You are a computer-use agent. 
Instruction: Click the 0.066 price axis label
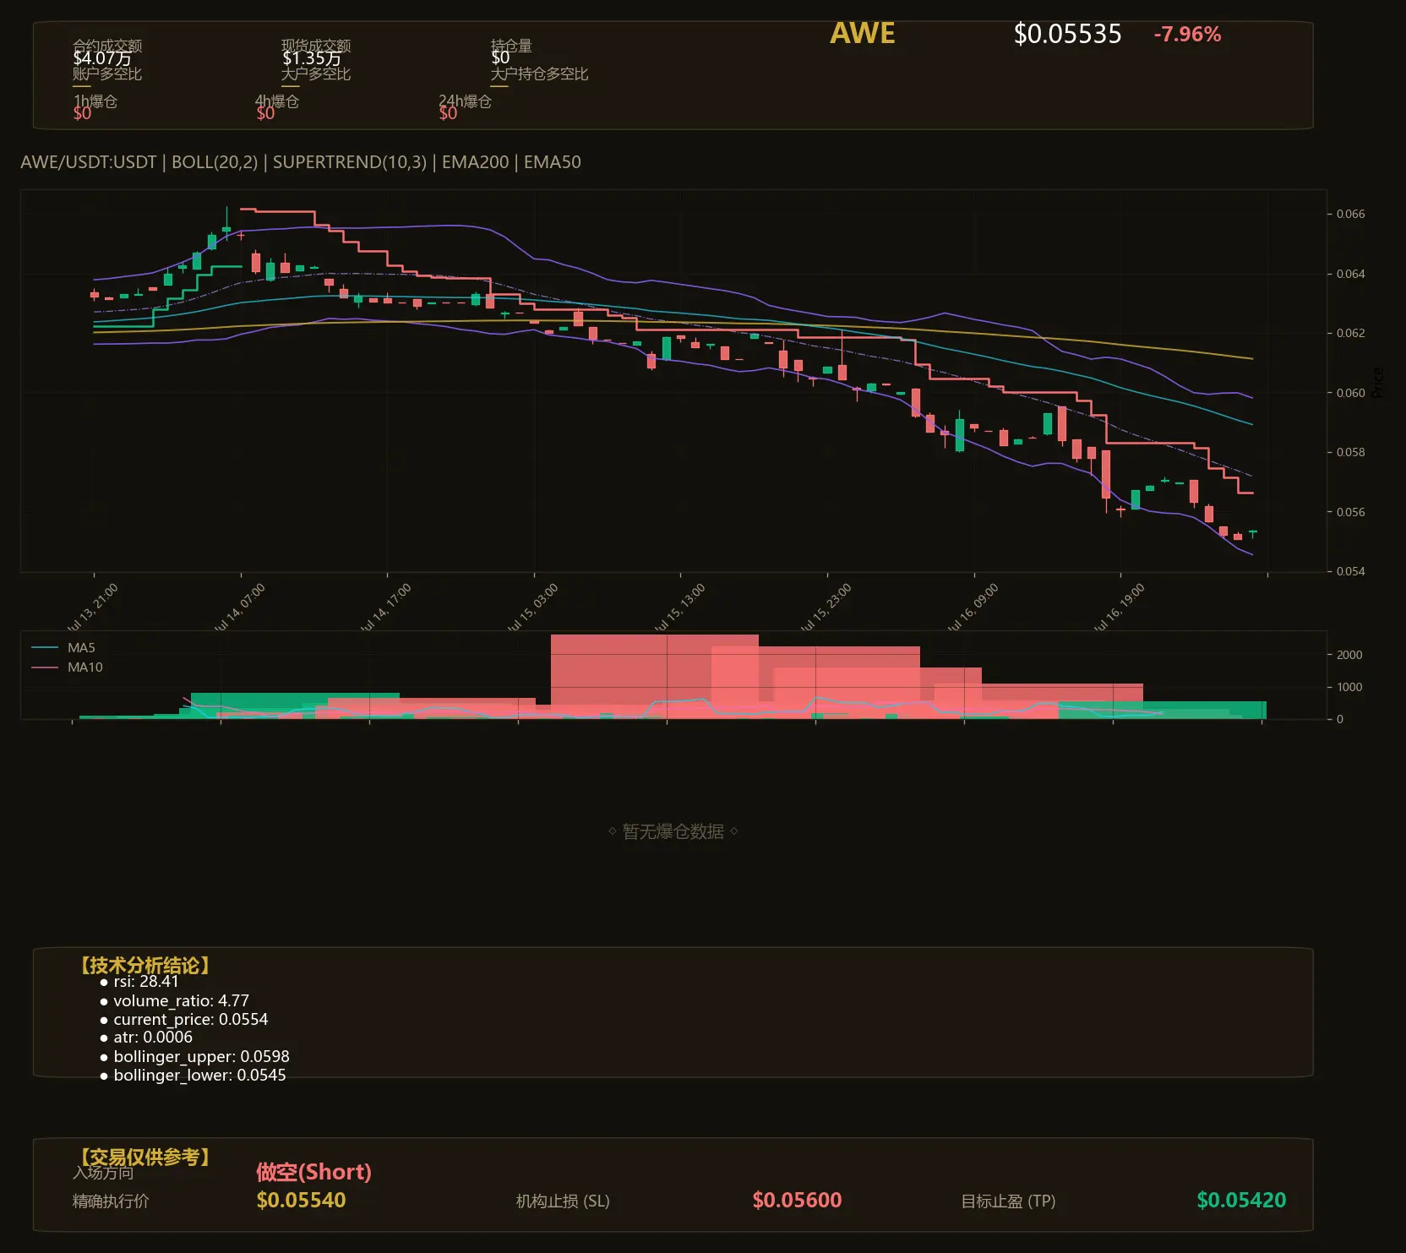pos(1350,214)
